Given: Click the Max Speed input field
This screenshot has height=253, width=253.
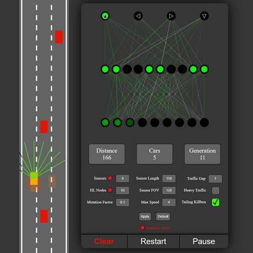Looking at the screenshot, I should pos(169,202).
